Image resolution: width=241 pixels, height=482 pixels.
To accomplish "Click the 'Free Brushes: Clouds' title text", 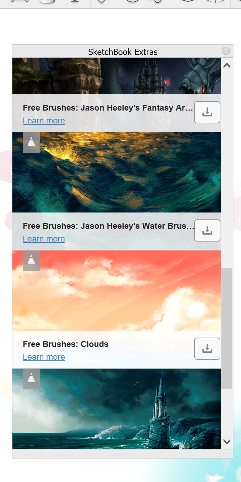I will (x=65, y=344).
